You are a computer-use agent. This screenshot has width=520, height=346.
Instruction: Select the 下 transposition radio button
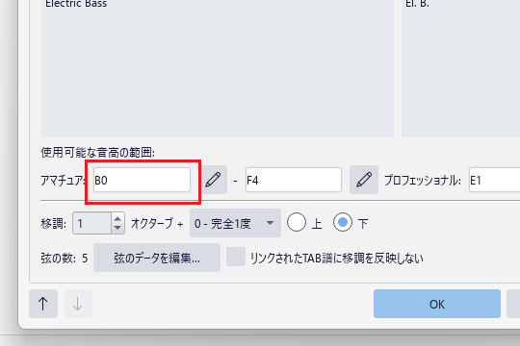tap(343, 222)
